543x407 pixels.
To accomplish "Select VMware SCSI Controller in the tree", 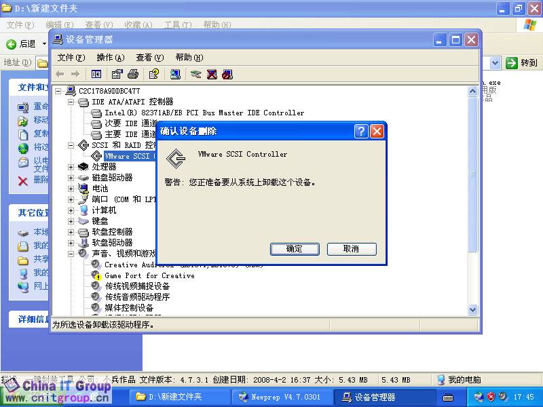I will click(x=130, y=156).
